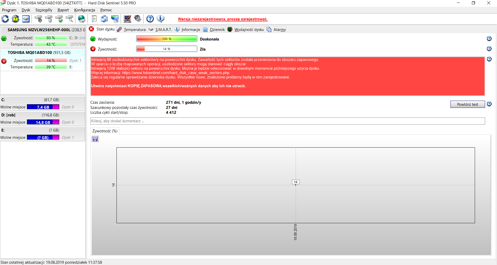
Task: Switch to the Dziennik tab
Action: point(214,29)
